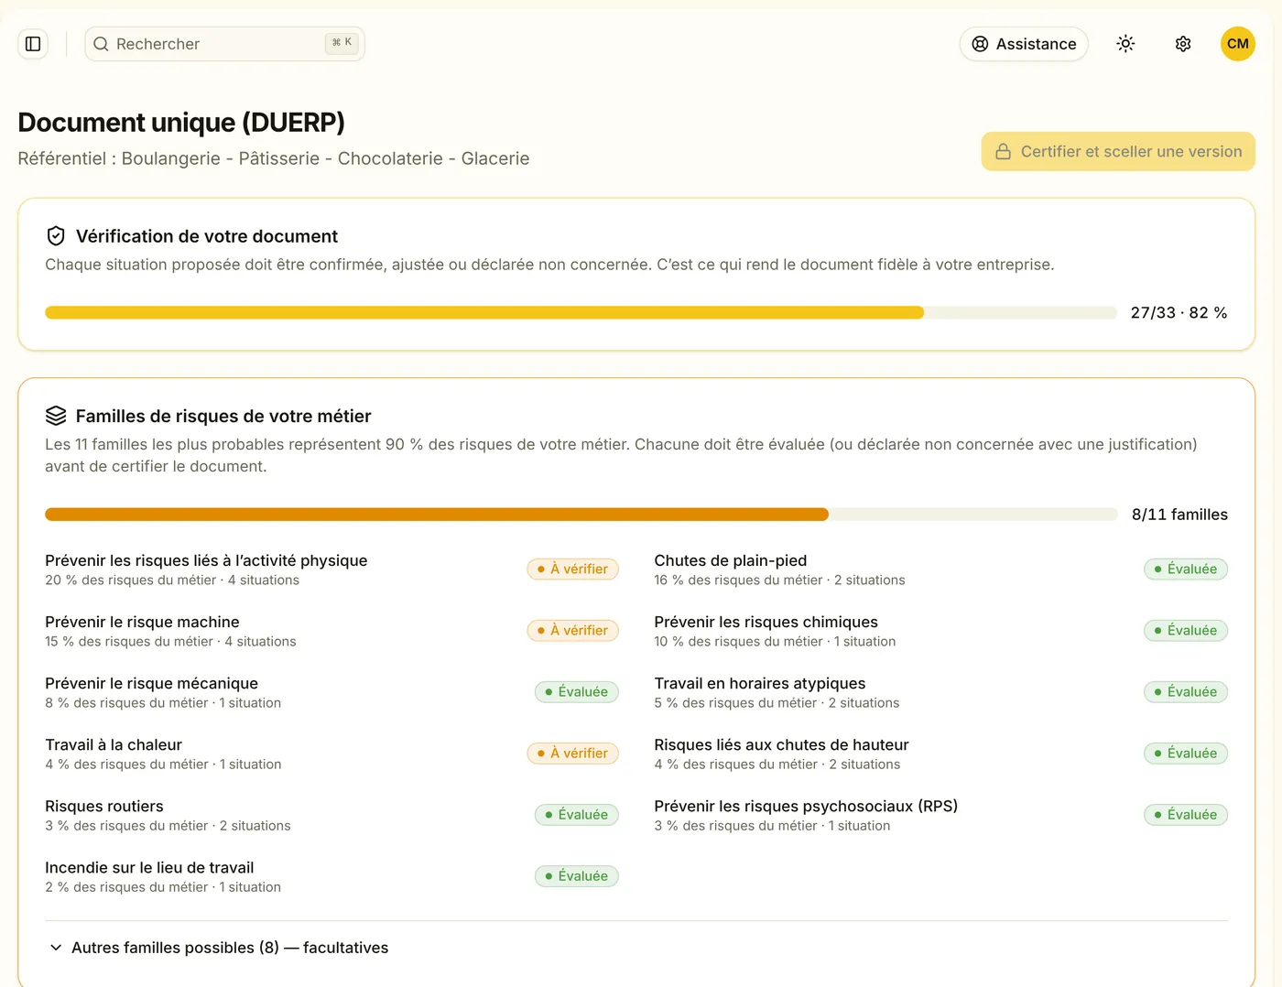The height and width of the screenshot is (987, 1282).
Task: Click Évaluée badge for risque mécanique
Action: [577, 692]
